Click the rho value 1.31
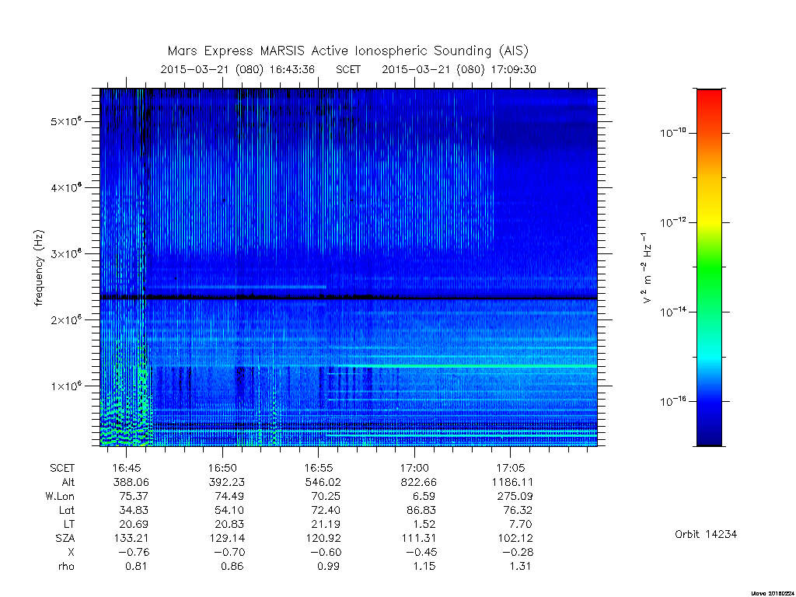This screenshot has height=597, width=796. [x=520, y=566]
